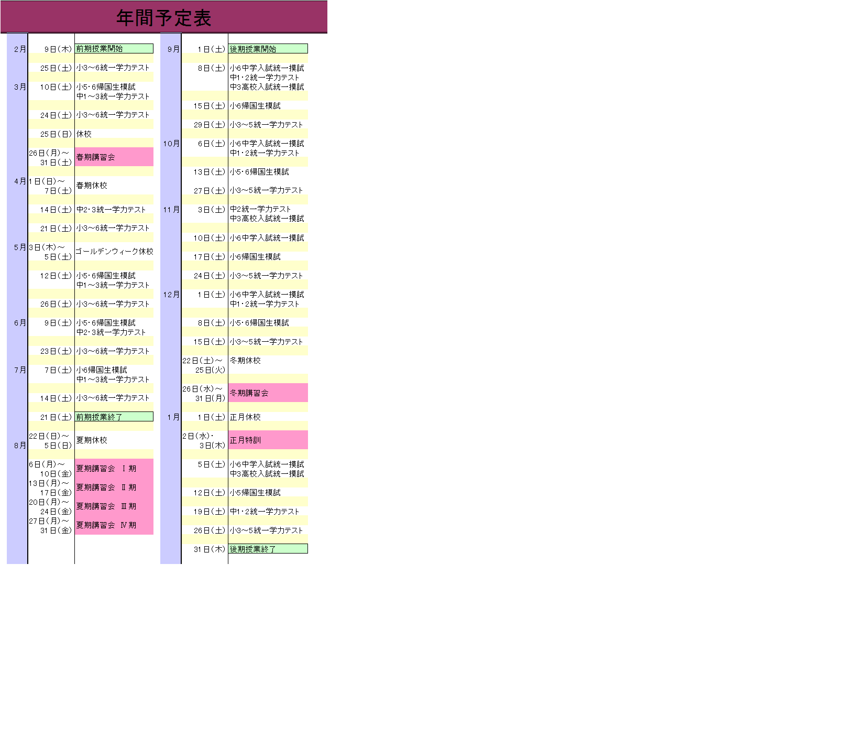Screen dimensions: 858x748
Task: Click the 12月 month label
Action: 171,295
